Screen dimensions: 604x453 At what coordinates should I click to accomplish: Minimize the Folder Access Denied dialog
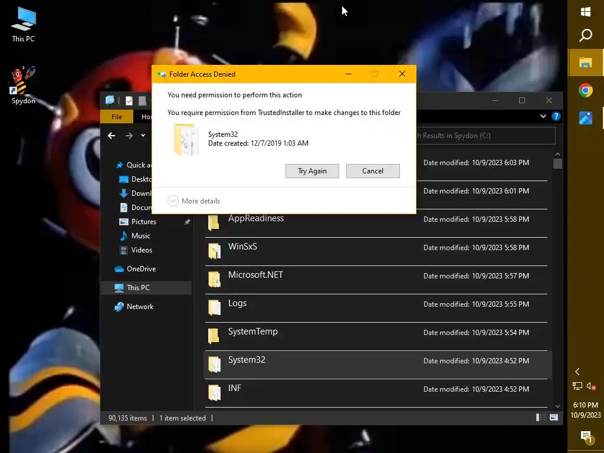point(349,74)
